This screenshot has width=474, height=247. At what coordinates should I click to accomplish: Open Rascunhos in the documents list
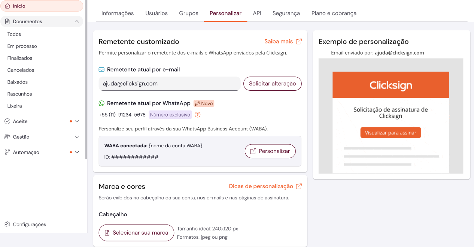20,94
